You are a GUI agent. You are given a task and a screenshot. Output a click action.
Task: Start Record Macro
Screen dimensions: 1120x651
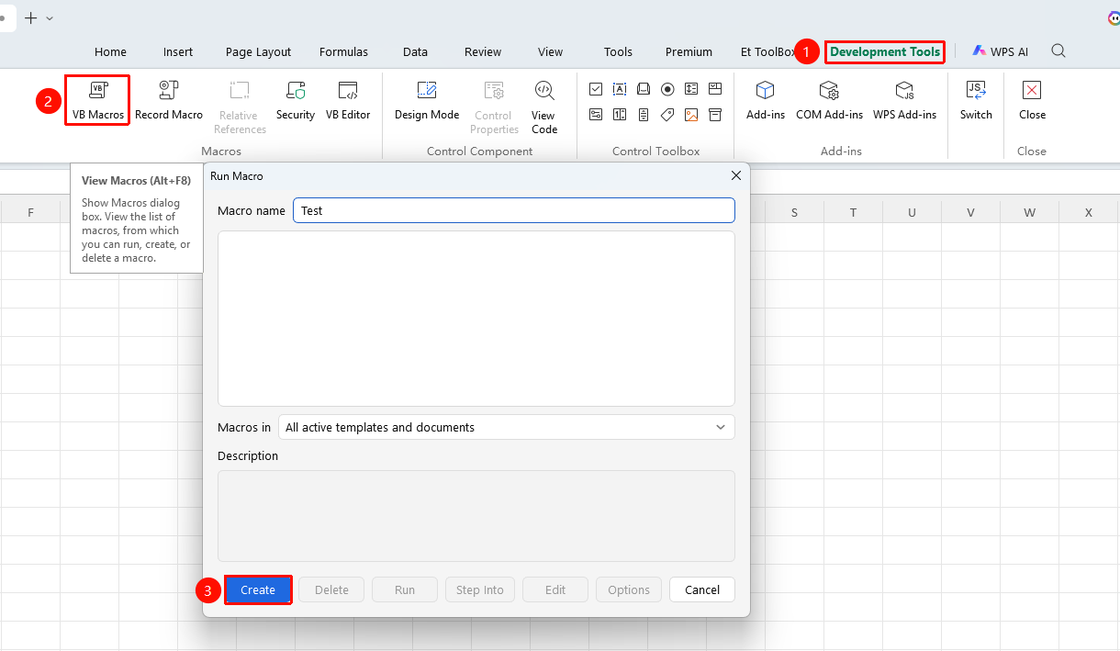[169, 100]
